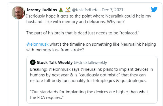
Task: Open the Jeremy Judkins display name link
Action: 42,10
